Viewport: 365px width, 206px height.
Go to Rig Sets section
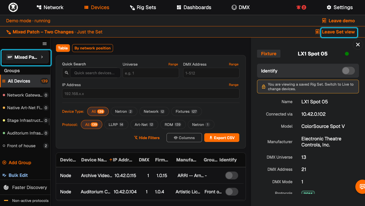click(x=143, y=7)
